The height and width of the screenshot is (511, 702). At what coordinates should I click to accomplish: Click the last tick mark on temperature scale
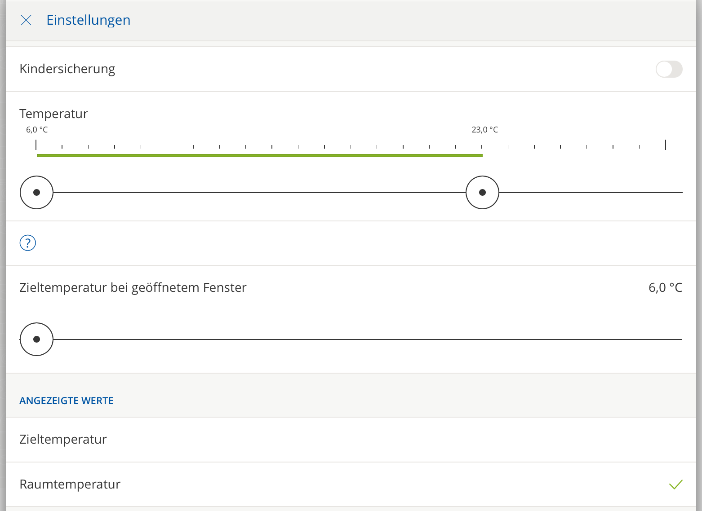coord(666,145)
